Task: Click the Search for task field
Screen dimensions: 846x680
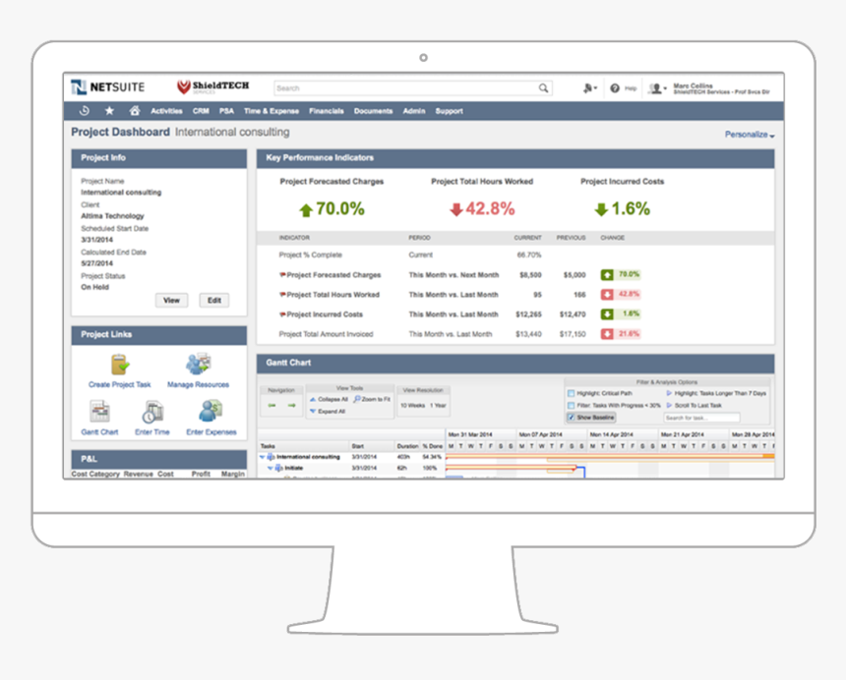Action: tap(702, 418)
